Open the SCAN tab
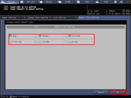 pyautogui.click(x=103, y=2)
